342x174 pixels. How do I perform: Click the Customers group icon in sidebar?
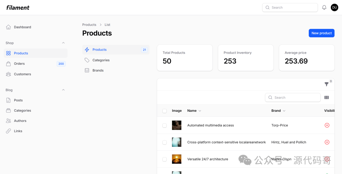click(9, 74)
